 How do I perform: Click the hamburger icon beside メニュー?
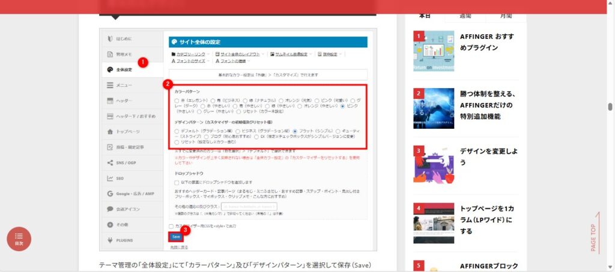tap(110, 85)
